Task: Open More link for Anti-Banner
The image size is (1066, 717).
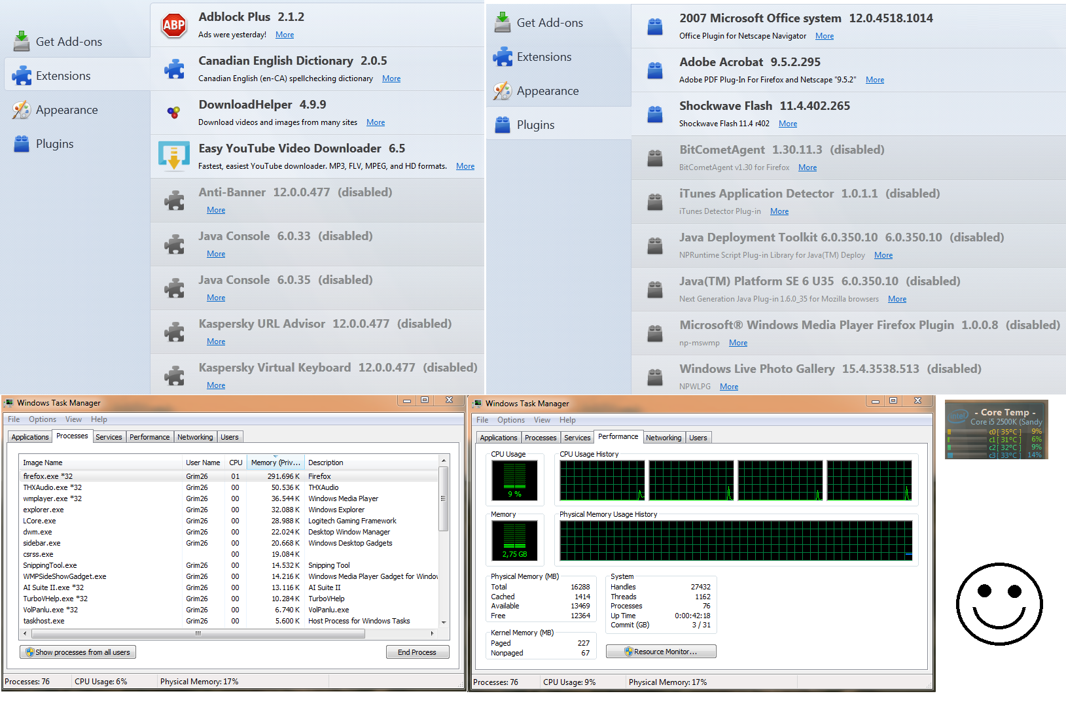Action: pos(216,210)
